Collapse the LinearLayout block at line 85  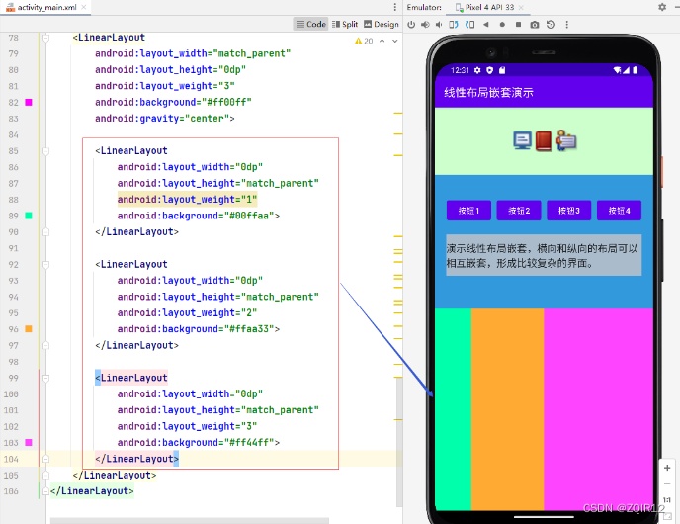(x=45, y=151)
